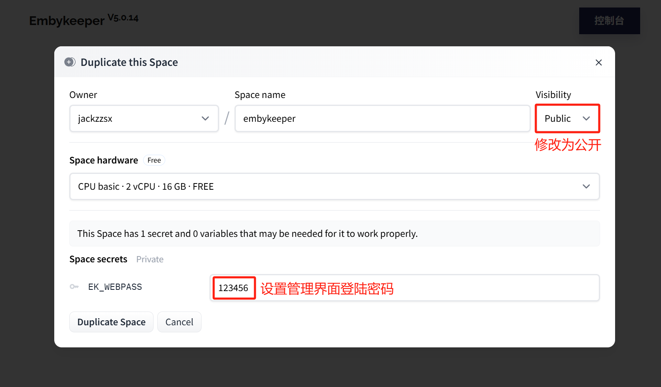This screenshot has height=387, width=661.
Task: Click the EK_WEBPASS secret name
Action: click(115, 287)
